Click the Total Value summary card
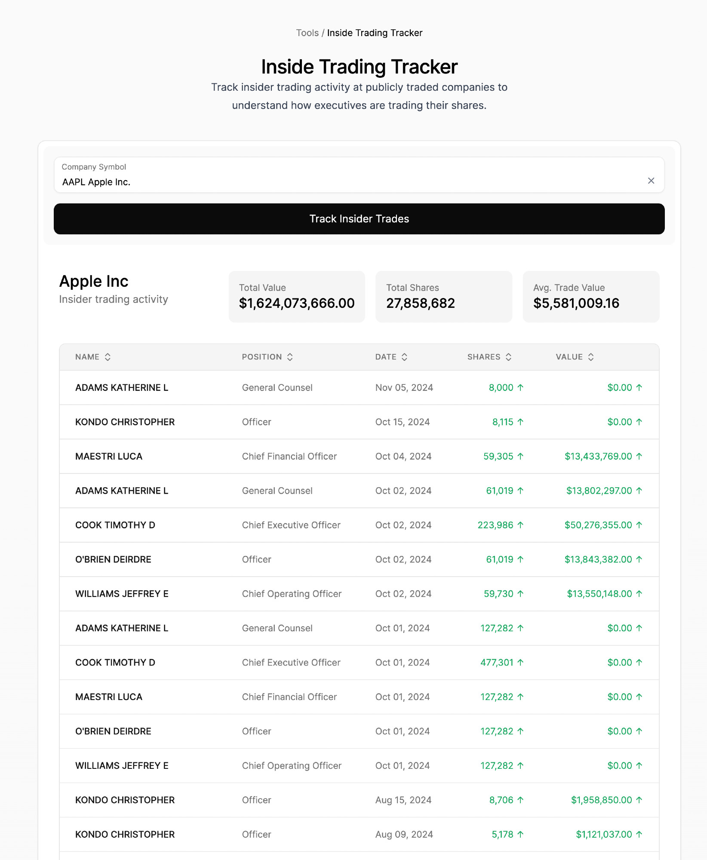Screen dimensions: 707x860 297,297
